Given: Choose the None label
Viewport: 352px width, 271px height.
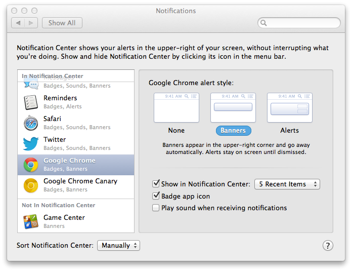Looking at the screenshot, I should pos(177,131).
